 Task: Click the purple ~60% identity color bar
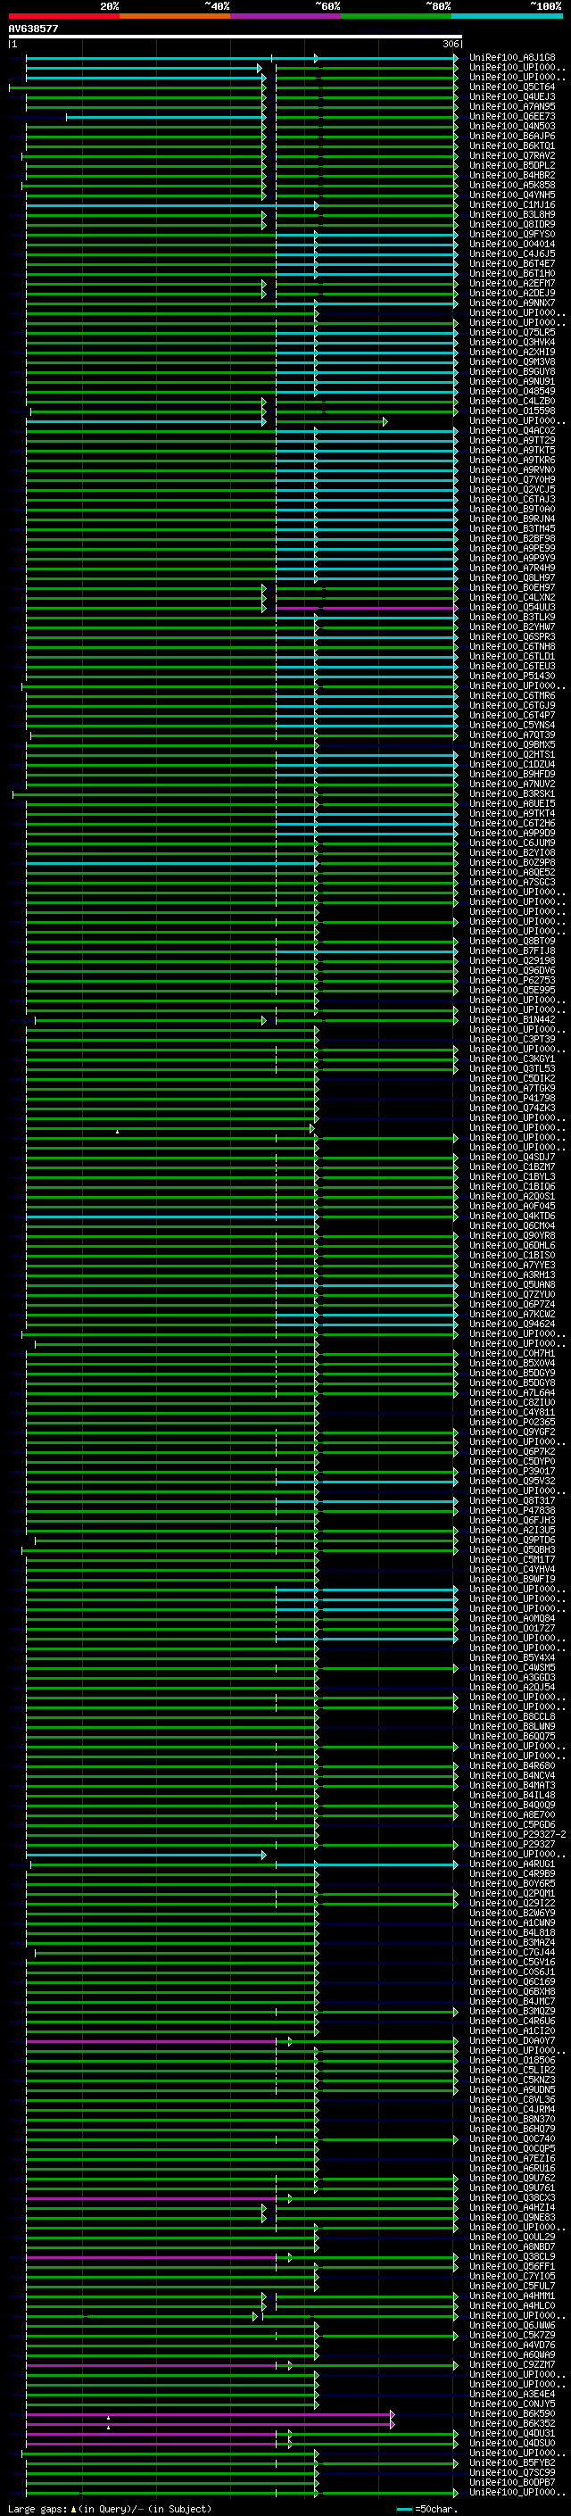pos(285,16)
